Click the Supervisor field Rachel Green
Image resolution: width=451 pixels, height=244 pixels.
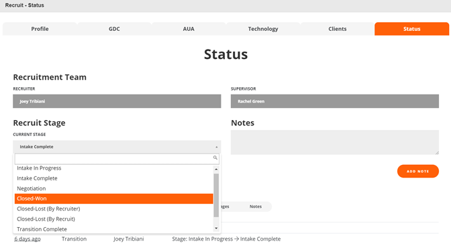click(335, 101)
